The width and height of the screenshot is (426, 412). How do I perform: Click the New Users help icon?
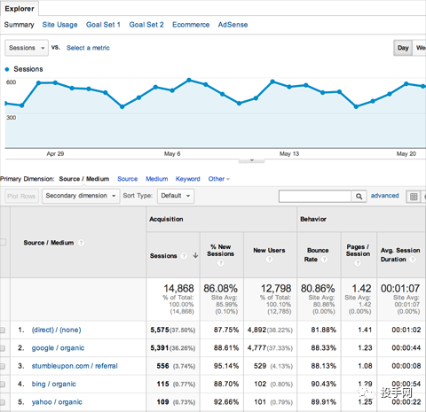[x=269, y=260]
